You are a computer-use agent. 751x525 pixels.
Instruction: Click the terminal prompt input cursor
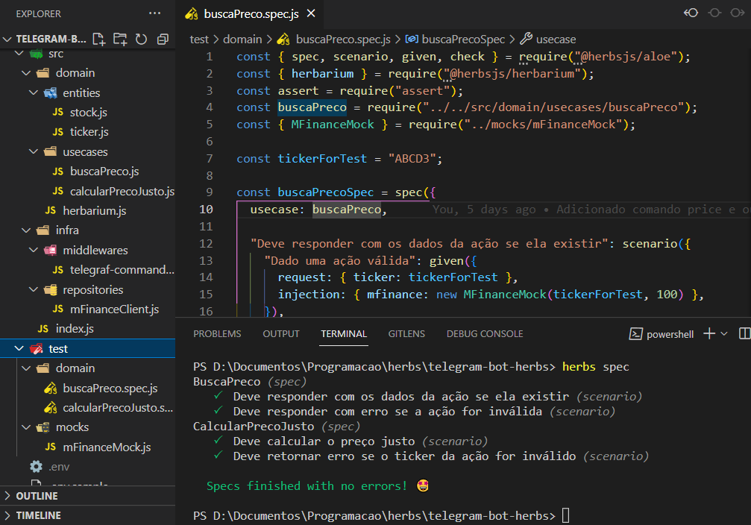pyautogui.click(x=565, y=515)
